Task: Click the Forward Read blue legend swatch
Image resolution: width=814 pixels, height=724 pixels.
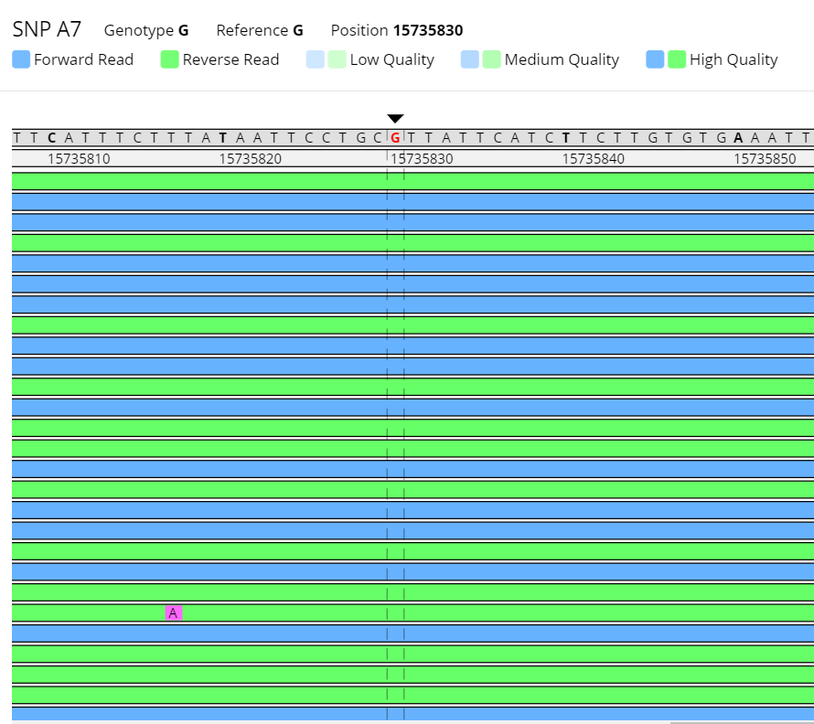Action: tap(21, 59)
